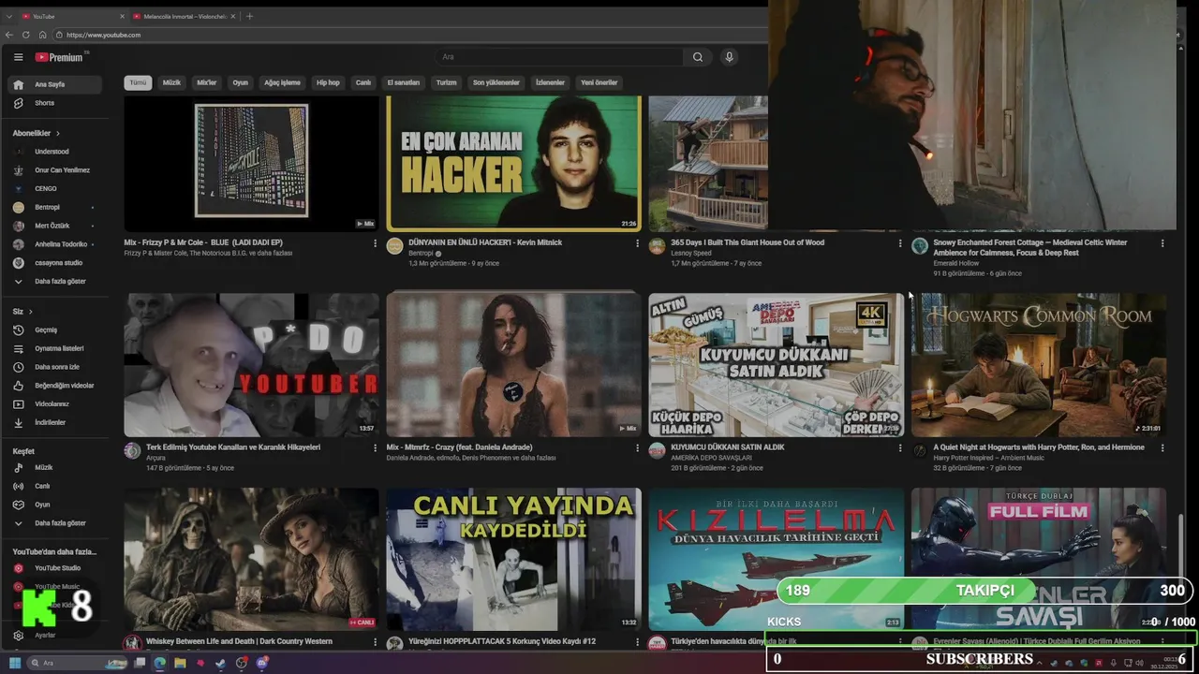This screenshot has width=1199, height=674.
Task: Open Bentropi channel avatar under Hacker video
Action: coord(394,245)
